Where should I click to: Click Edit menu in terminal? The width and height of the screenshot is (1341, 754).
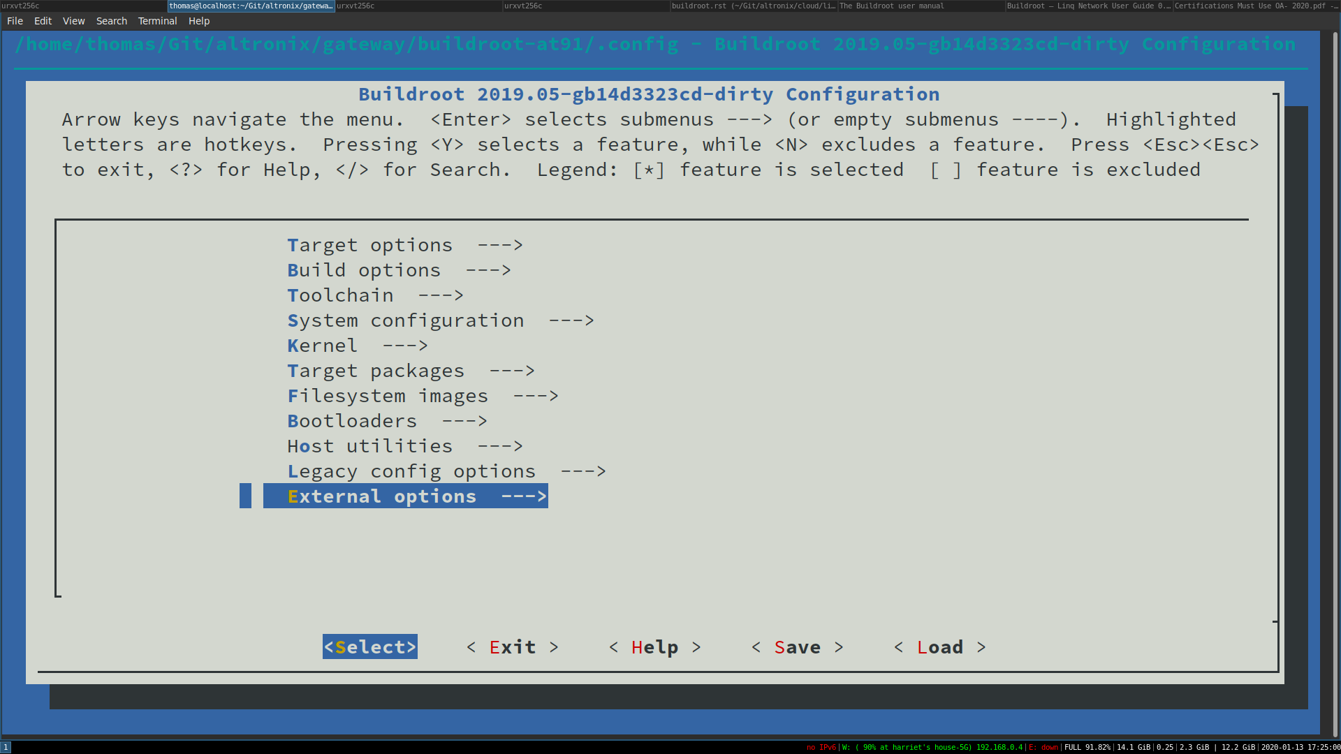(43, 20)
